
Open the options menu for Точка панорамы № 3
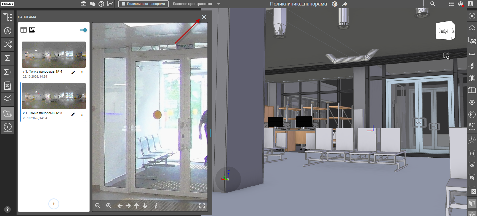82,114
